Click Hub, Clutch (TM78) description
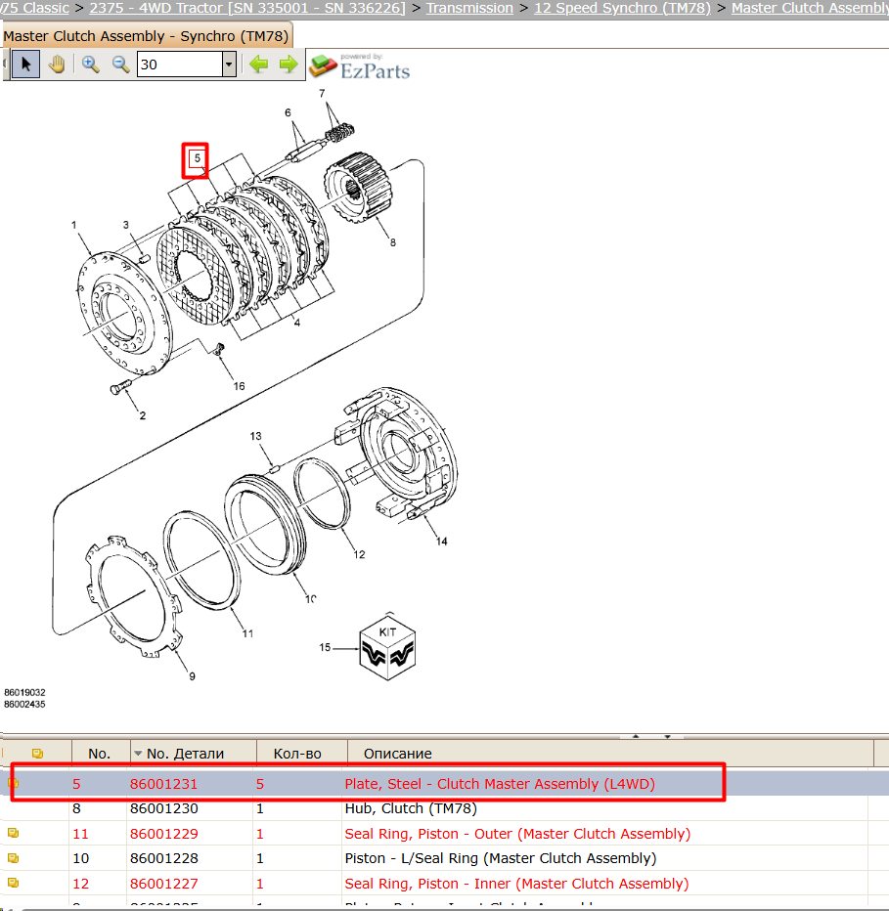 (x=411, y=808)
